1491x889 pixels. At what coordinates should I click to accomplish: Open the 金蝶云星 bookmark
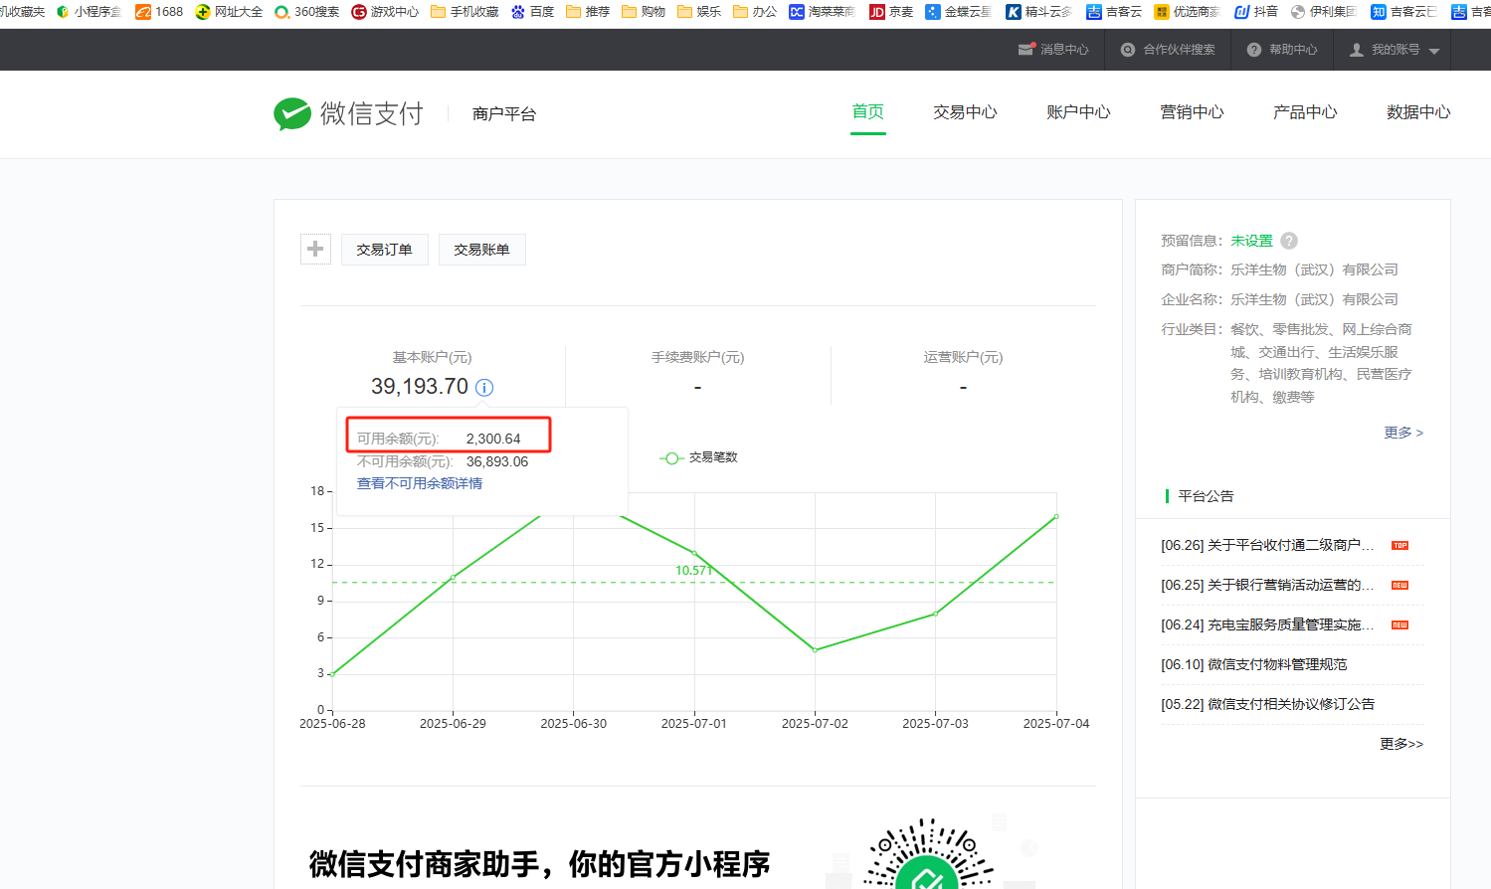[x=959, y=12]
